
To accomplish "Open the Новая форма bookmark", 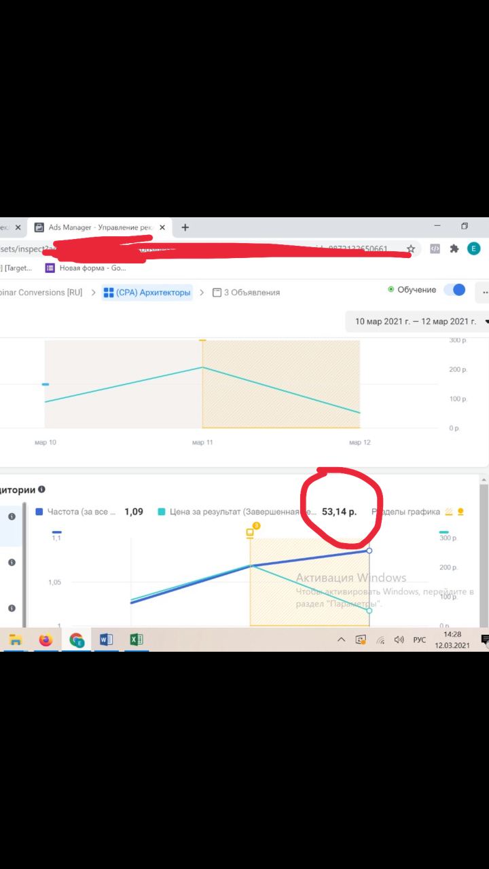I will (x=86, y=268).
